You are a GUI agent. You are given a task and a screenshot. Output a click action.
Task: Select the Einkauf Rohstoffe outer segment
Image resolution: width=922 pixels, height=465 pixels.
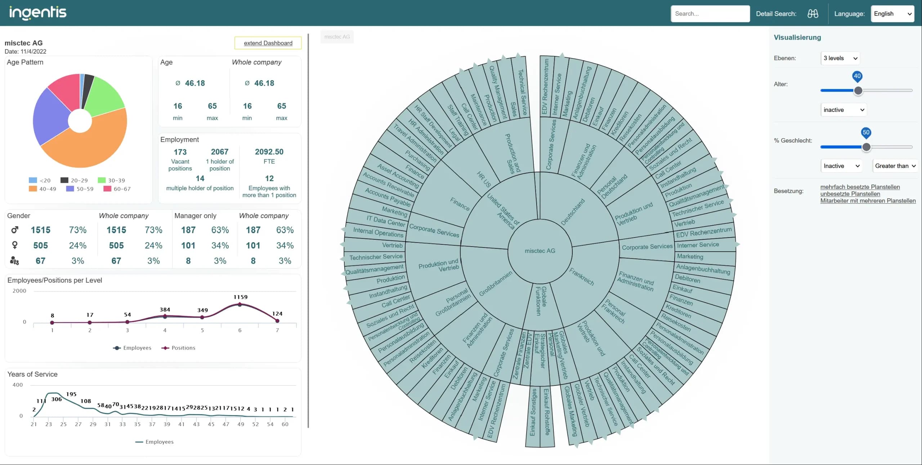[x=547, y=412]
